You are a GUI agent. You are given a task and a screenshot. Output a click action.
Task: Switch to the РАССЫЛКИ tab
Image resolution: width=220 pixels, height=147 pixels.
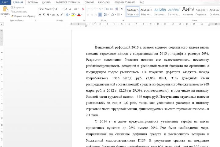[104, 2]
